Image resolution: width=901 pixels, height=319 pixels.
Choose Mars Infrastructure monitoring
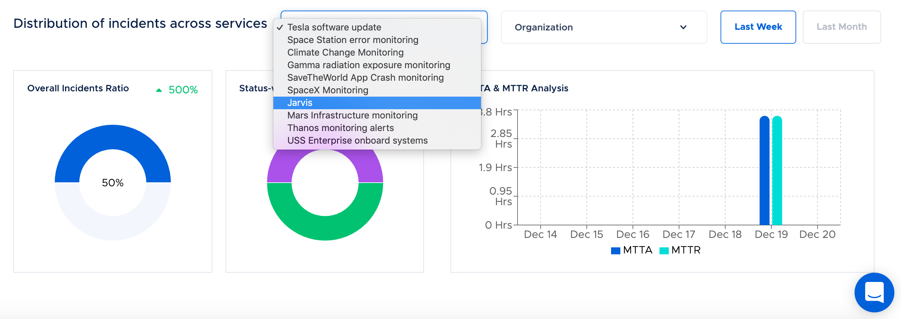pos(377,115)
